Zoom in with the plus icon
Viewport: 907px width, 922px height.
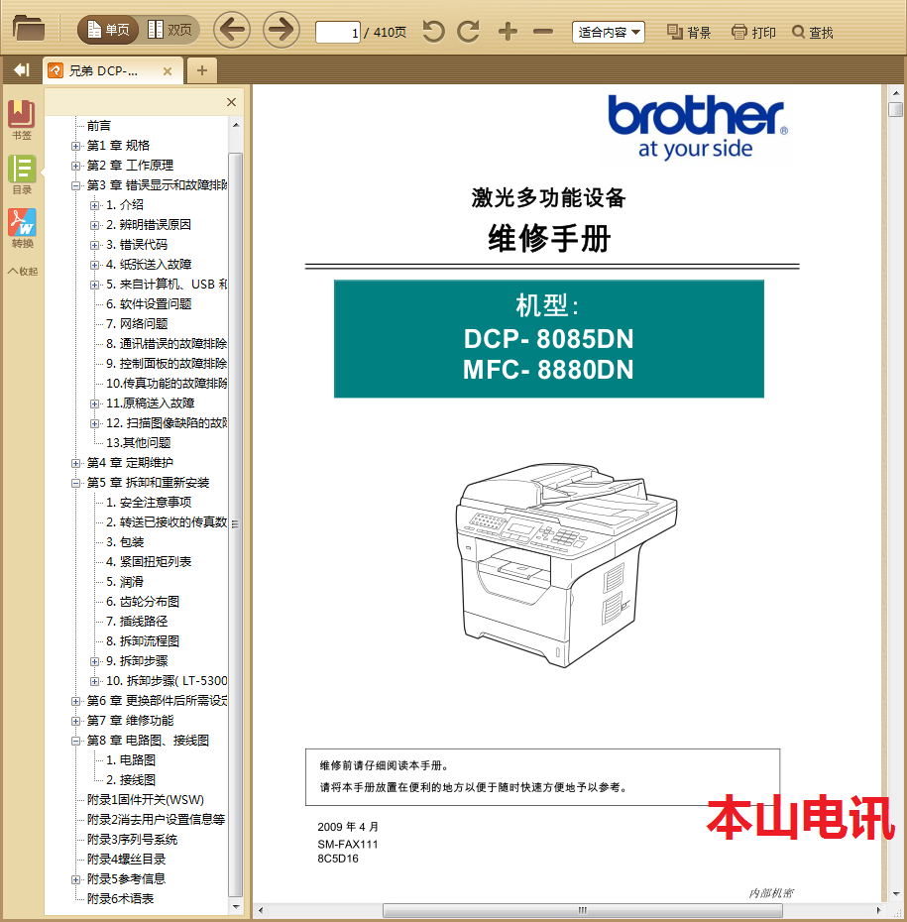508,31
